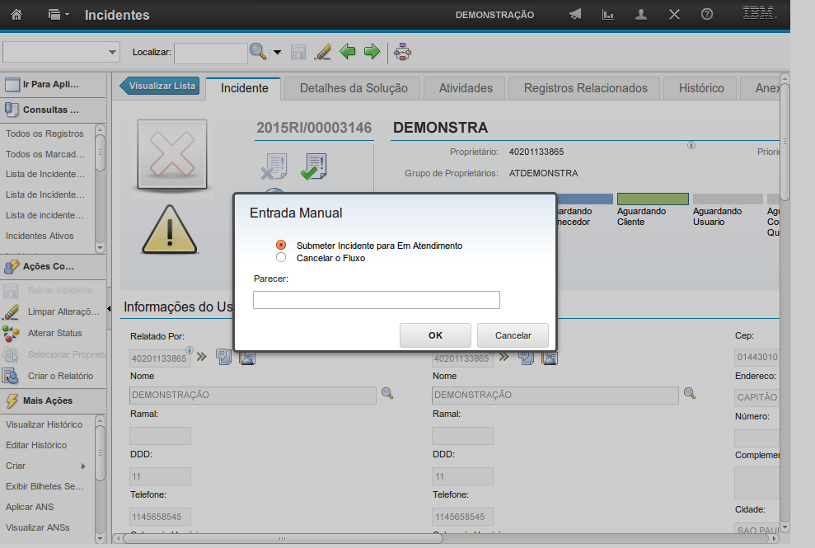815x548 pixels.
Task: Click the green Aguardando Cliente status bar
Action: [653, 199]
